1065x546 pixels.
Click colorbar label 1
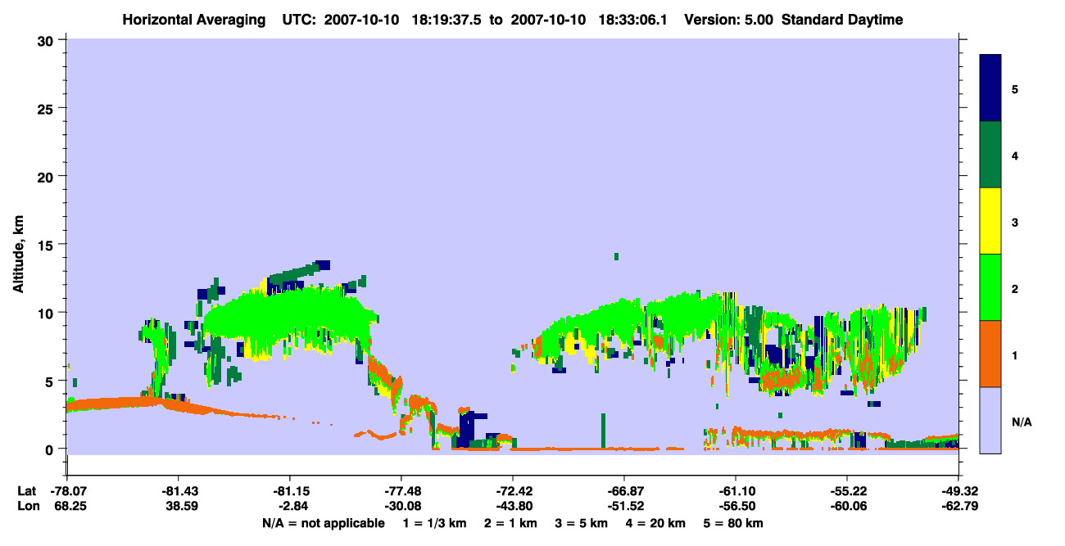[x=1015, y=355]
